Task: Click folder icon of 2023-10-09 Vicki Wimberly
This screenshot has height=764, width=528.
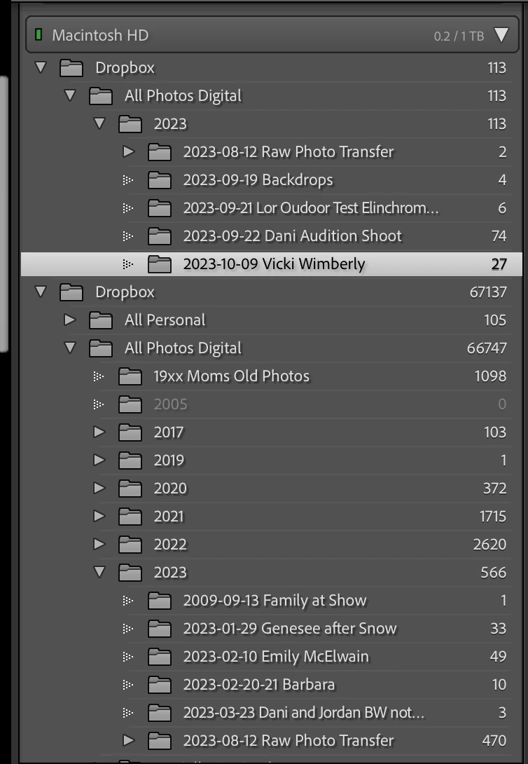Action: tap(160, 264)
